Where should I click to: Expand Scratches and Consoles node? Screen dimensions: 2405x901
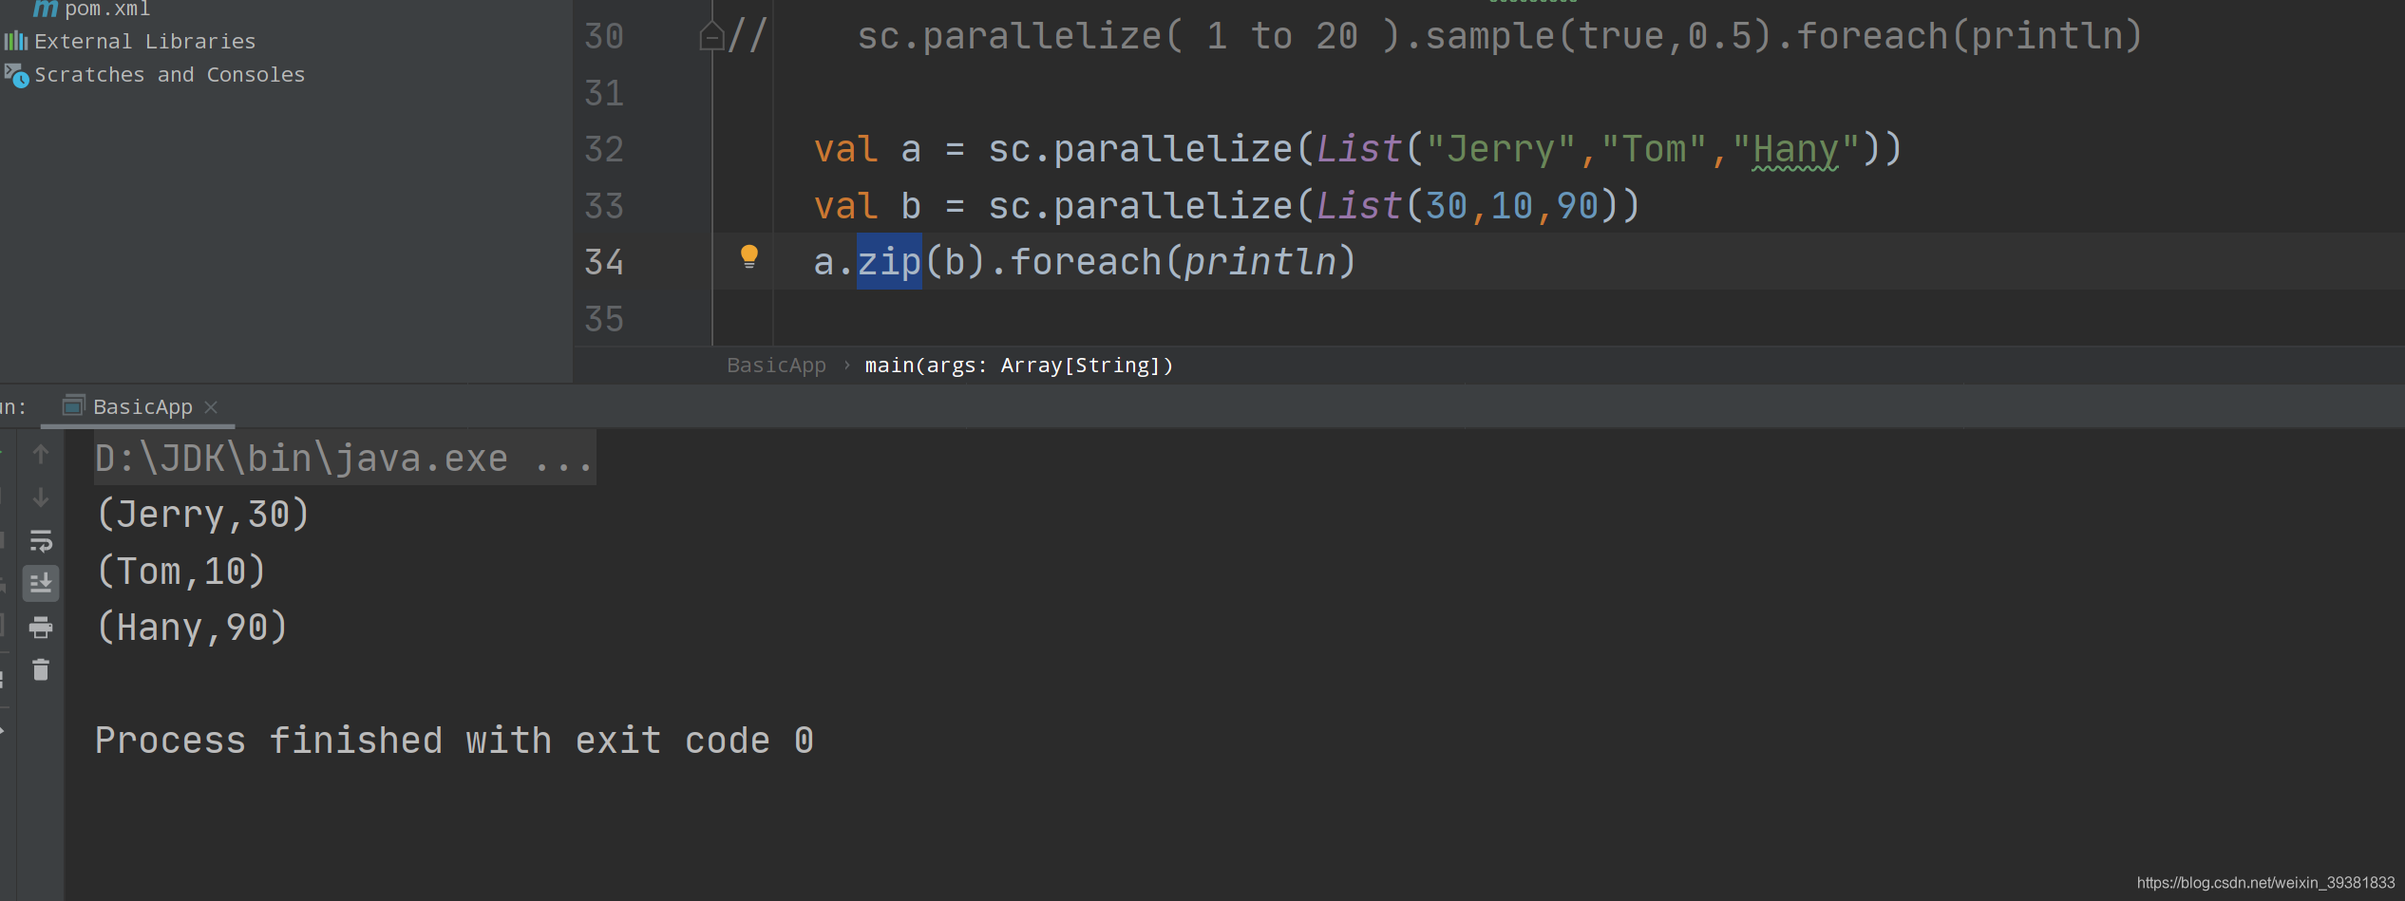click(155, 75)
